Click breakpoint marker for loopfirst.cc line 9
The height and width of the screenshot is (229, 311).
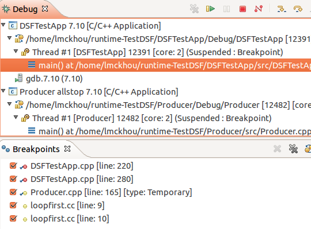coord(25,207)
